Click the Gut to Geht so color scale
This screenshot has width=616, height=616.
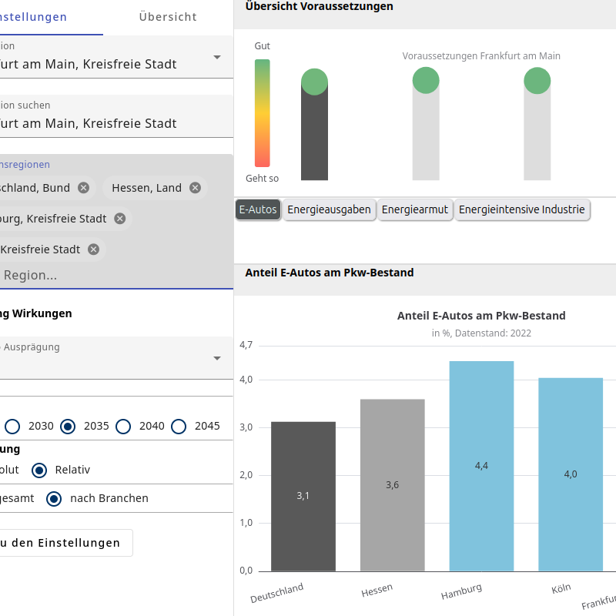click(x=263, y=113)
